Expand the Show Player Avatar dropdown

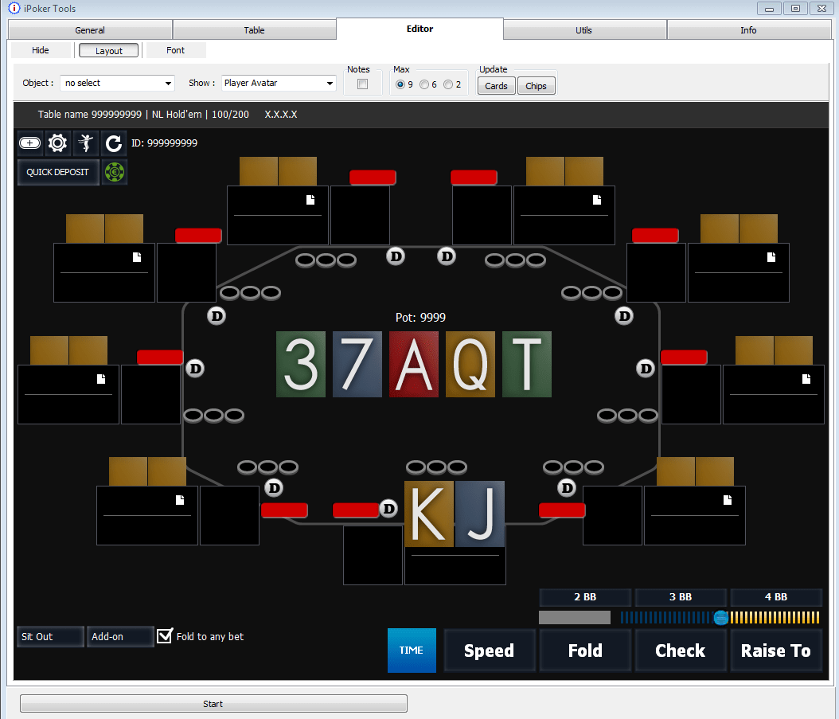(x=279, y=83)
